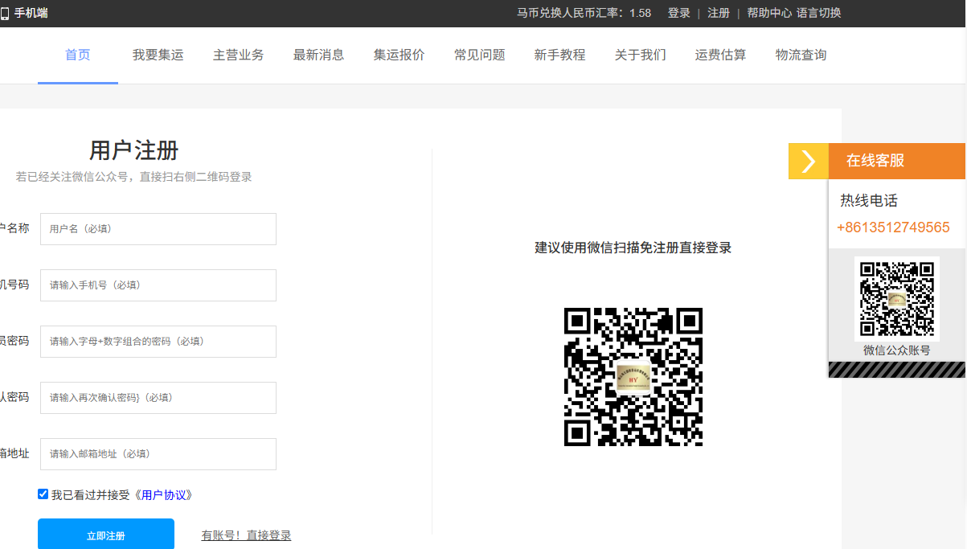Open the large WeChat login QR code
The image size is (967, 549).
point(633,377)
